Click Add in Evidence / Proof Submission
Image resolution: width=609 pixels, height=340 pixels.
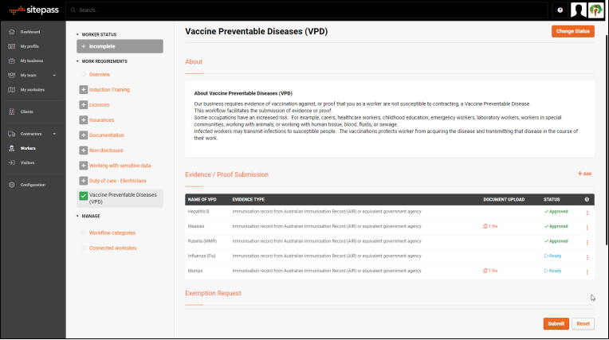(x=584, y=174)
